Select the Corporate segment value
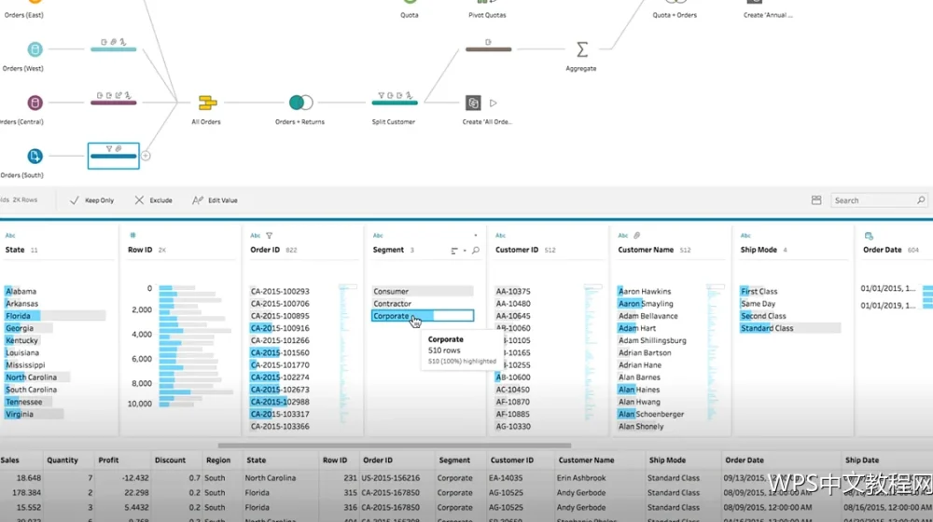The image size is (933, 522). (x=423, y=316)
